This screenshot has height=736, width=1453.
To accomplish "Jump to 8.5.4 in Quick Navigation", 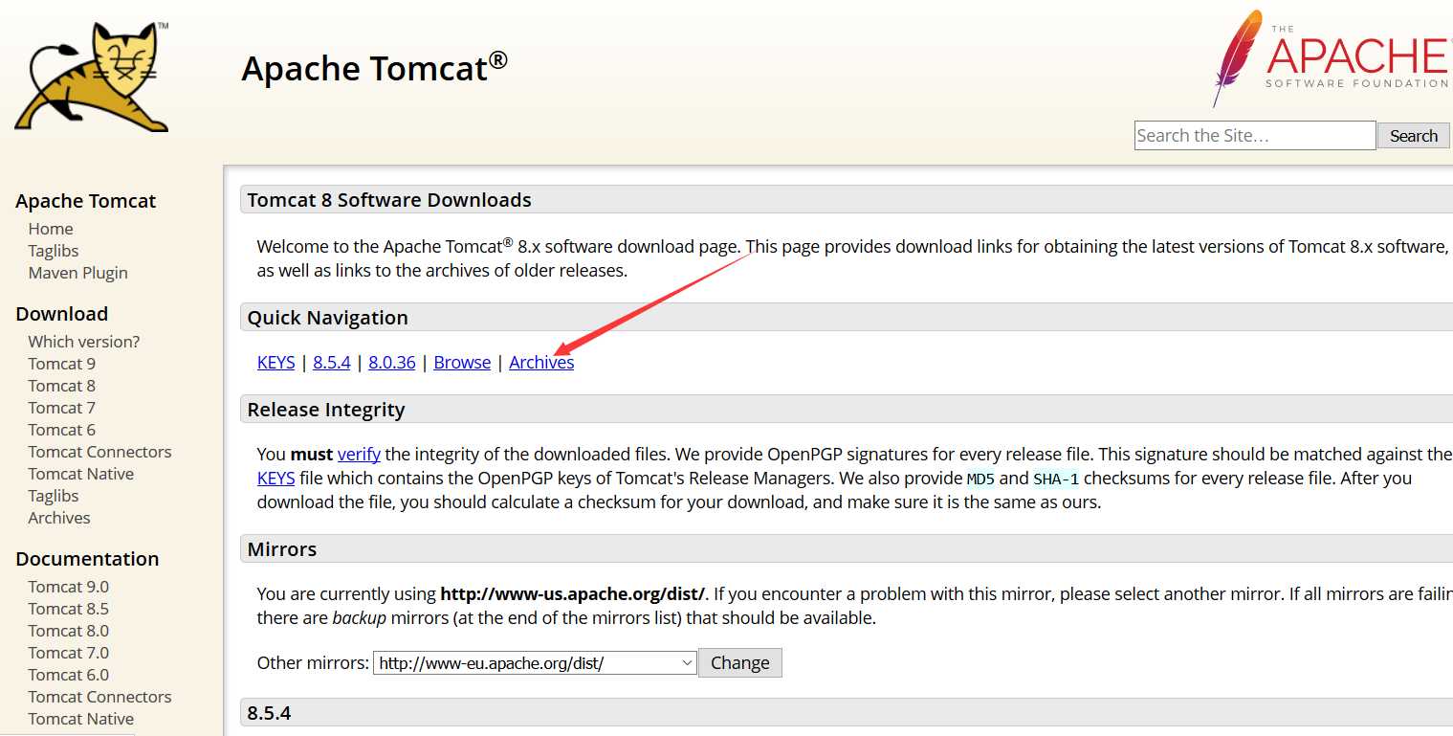I will pyautogui.click(x=332, y=363).
